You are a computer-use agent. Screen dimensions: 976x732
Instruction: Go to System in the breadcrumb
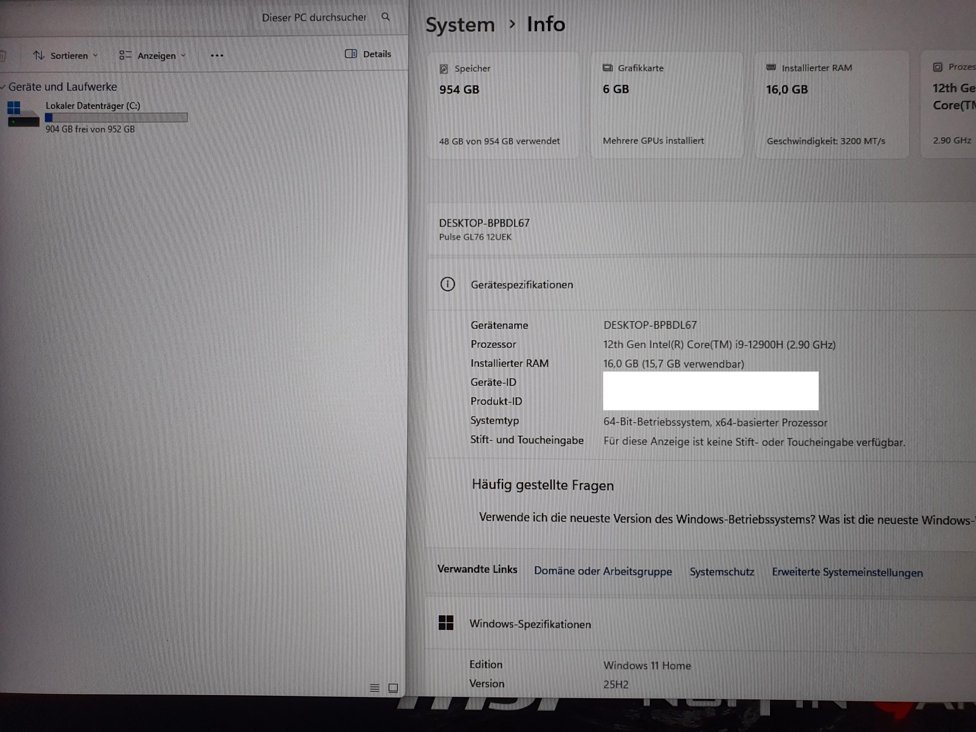pyautogui.click(x=460, y=25)
